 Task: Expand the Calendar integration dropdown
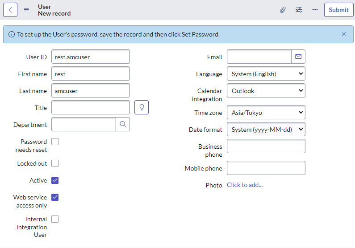point(266,91)
